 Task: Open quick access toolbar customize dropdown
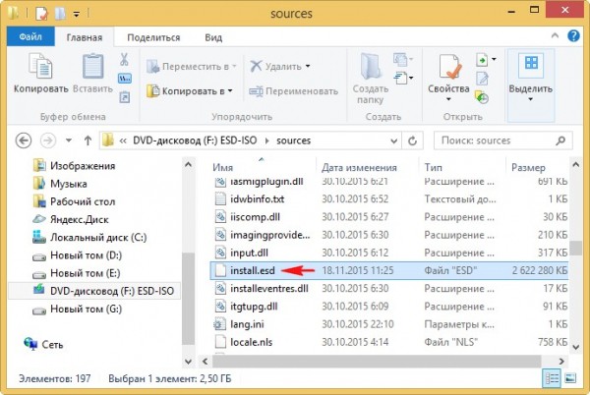tap(77, 15)
